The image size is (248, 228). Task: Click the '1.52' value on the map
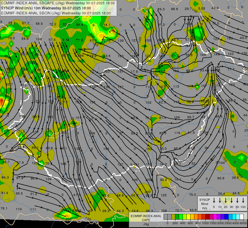192,163
